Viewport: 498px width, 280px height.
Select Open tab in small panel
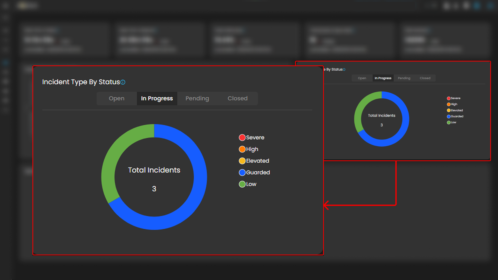coord(362,78)
